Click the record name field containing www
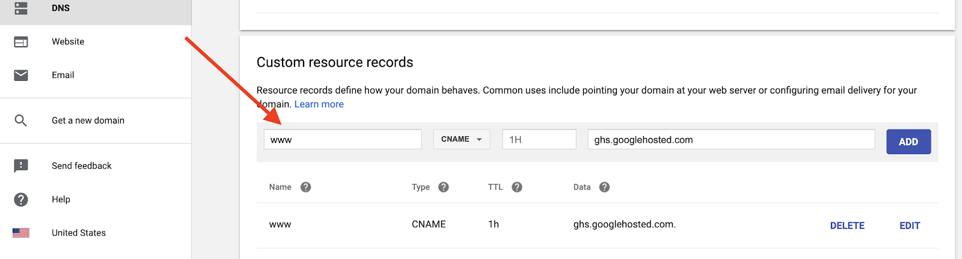Image resolution: width=962 pixels, height=259 pixels. point(343,140)
